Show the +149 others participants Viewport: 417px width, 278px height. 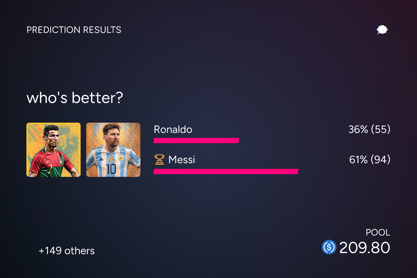67,251
